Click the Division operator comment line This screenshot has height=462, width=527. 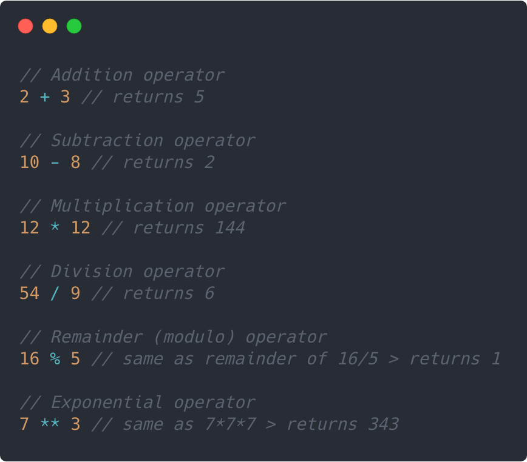(x=123, y=272)
